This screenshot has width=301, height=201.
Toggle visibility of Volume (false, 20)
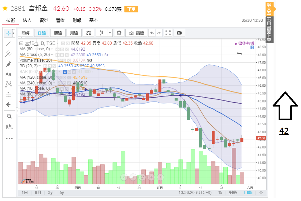pos(60,61)
